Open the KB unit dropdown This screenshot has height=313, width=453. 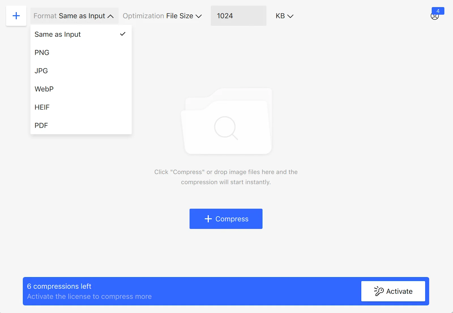pos(285,16)
